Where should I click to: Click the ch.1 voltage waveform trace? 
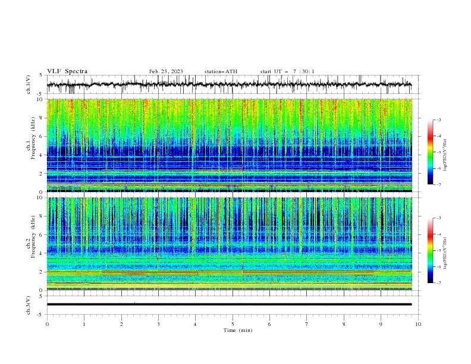click(x=229, y=84)
